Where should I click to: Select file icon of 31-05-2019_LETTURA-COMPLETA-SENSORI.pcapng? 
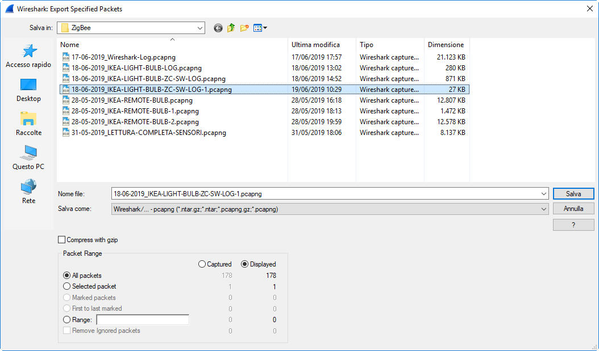pos(66,133)
